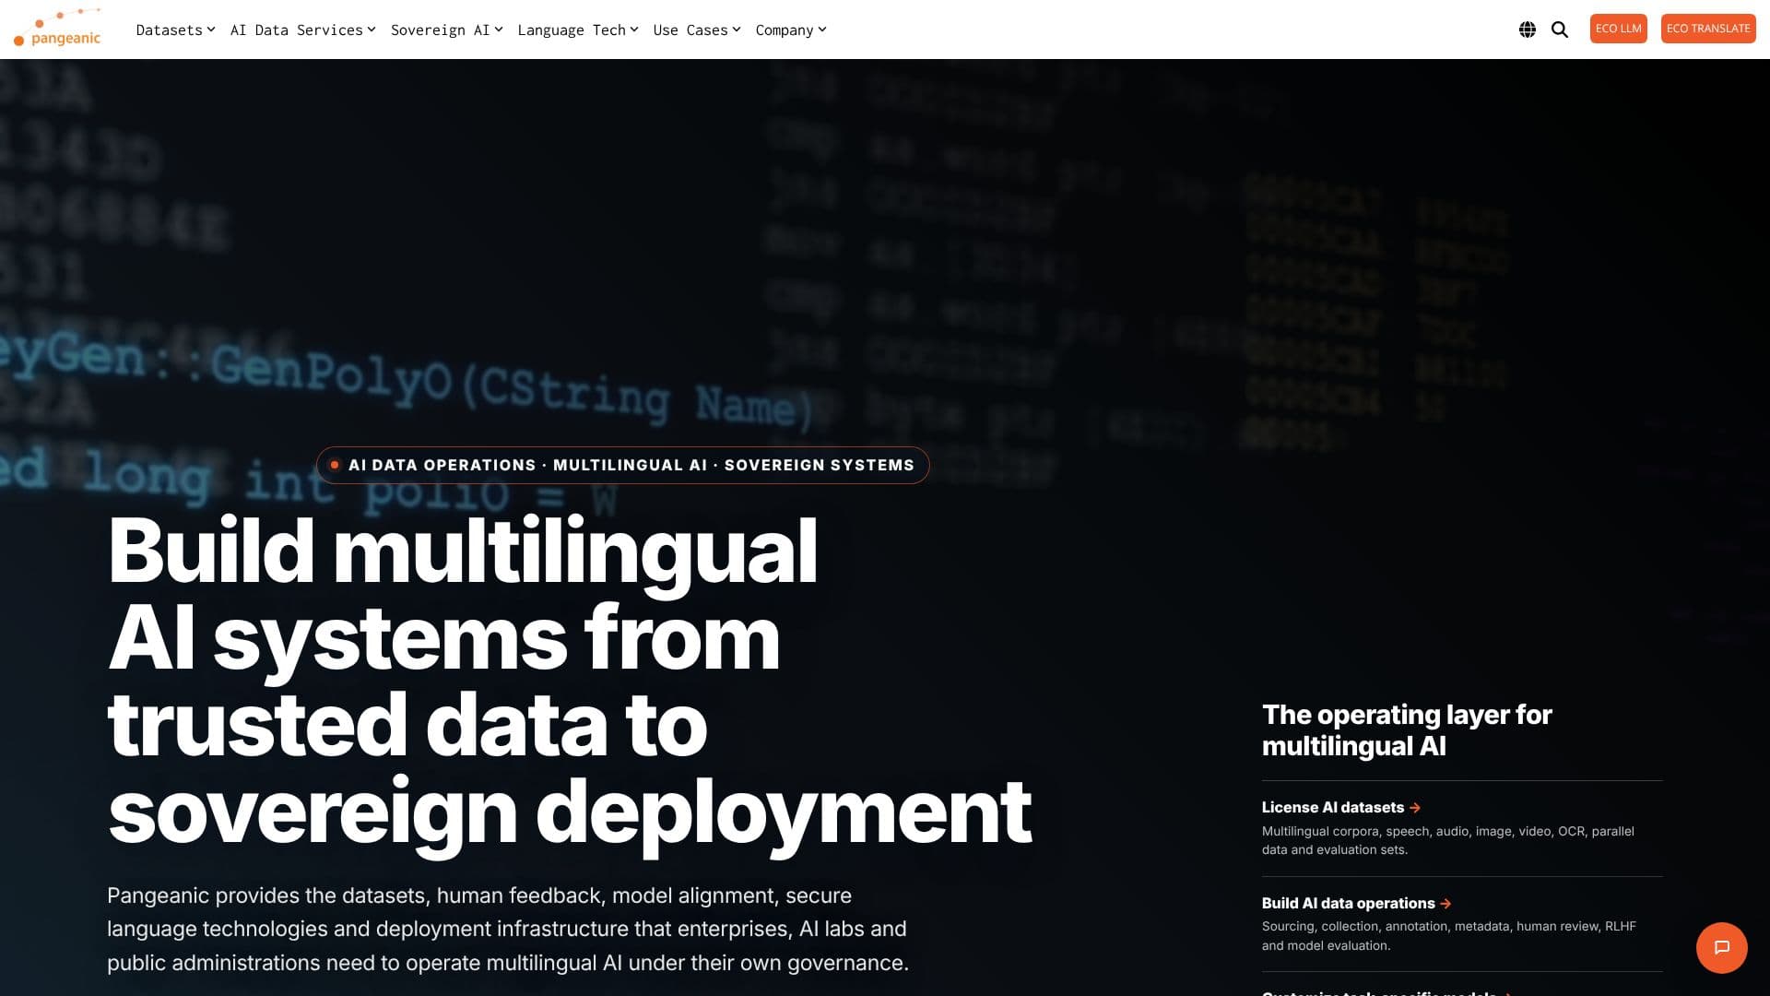Click the Pangeanic logo
Viewport: 1770px width, 996px height.
(57, 29)
